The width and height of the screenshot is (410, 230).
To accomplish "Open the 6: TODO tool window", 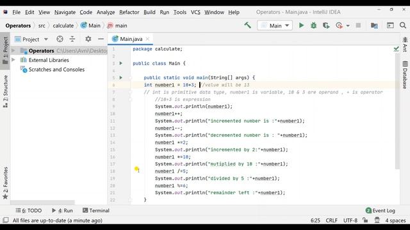I will tap(28, 210).
